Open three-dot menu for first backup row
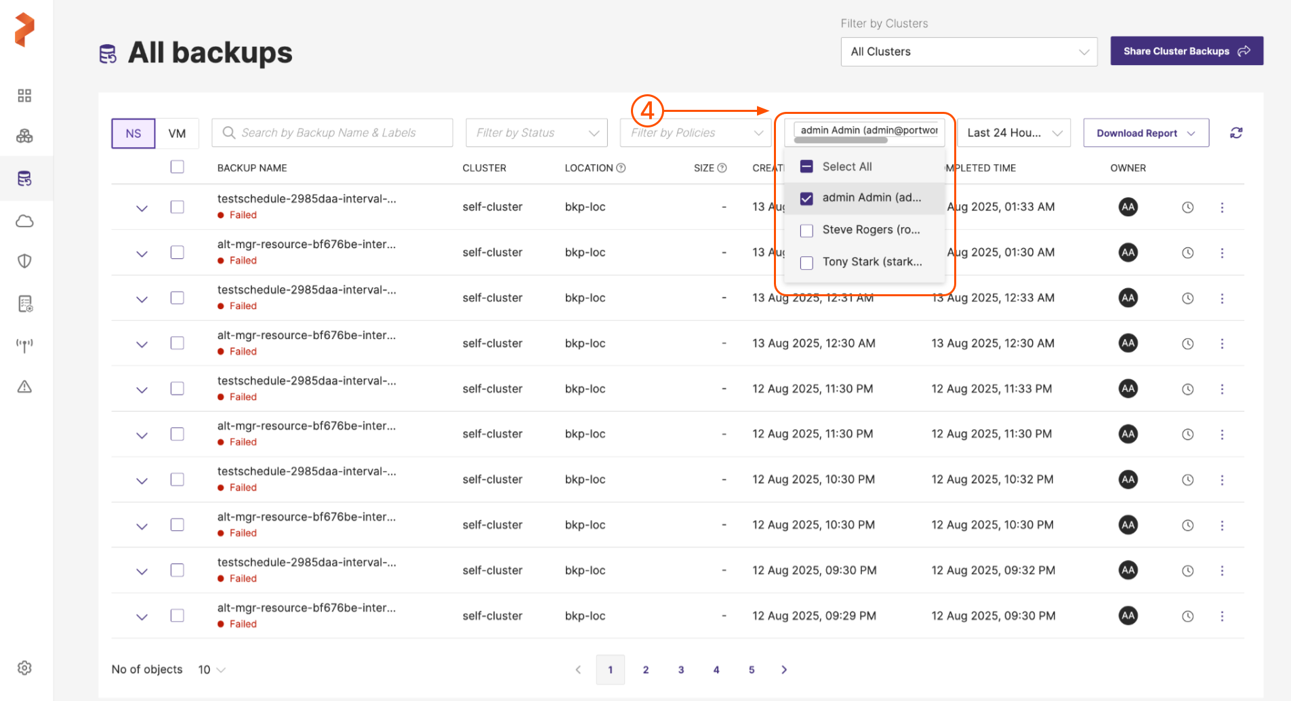 click(x=1222, y=207)
